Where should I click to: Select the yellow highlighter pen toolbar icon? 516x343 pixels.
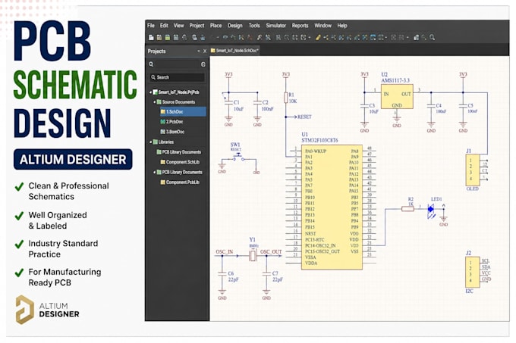click(317, 37)
